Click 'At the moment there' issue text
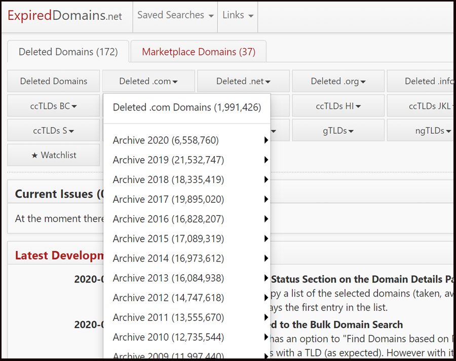The width and height of the screenshot is (456, 361). [59, 219]
